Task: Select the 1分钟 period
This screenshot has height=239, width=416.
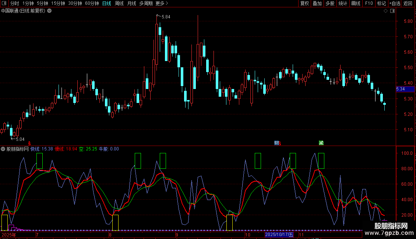Action: coord(28,3)
